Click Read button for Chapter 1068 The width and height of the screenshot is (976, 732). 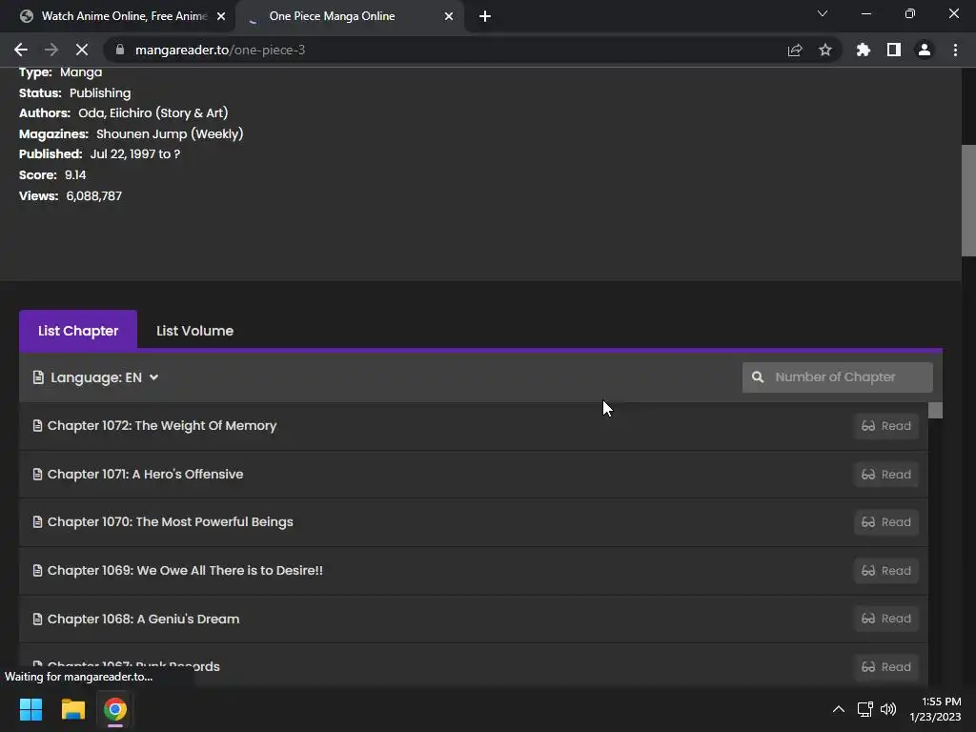click(x=886, y=619)
